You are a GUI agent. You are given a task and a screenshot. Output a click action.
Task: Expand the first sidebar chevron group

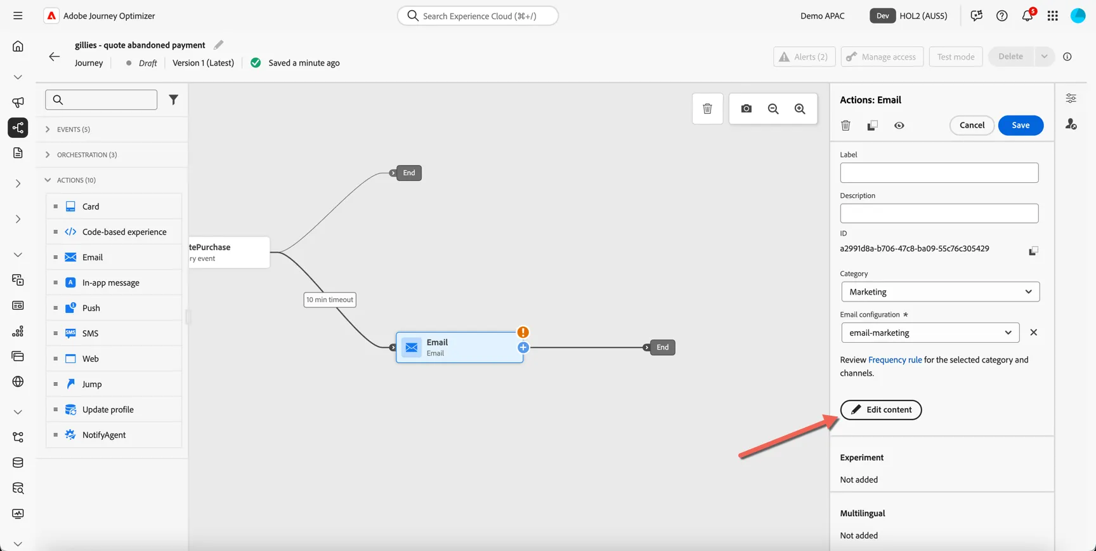pyautogui.click(x=18, y=77)
